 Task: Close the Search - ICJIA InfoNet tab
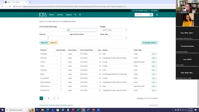coord(26,2)
